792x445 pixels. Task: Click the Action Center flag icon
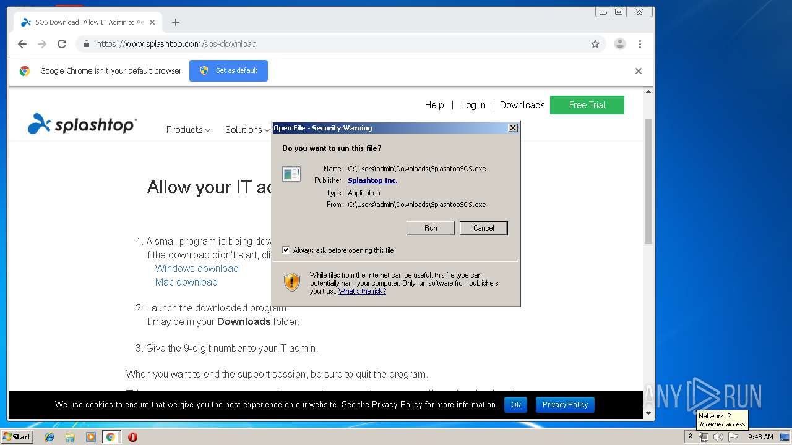[x=733, y=437]
